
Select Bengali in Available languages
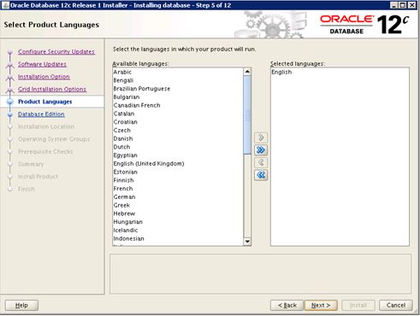[178, 80]
